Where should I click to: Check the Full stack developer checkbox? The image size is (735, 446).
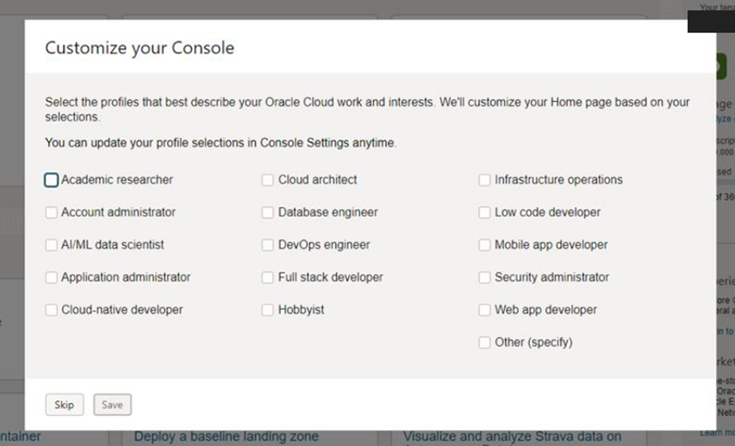tap(268, 277)
